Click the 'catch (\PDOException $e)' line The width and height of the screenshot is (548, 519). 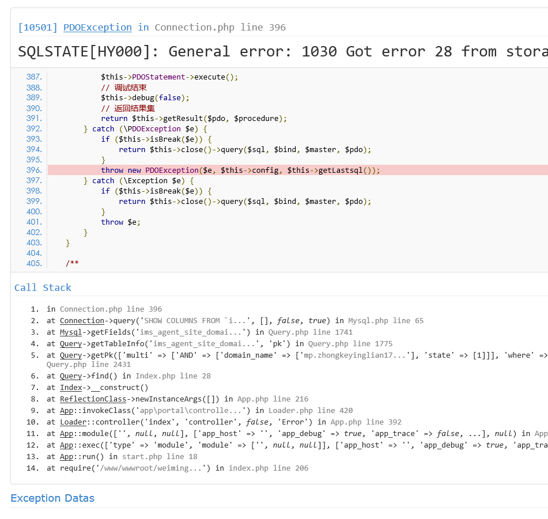coord(145,129)
